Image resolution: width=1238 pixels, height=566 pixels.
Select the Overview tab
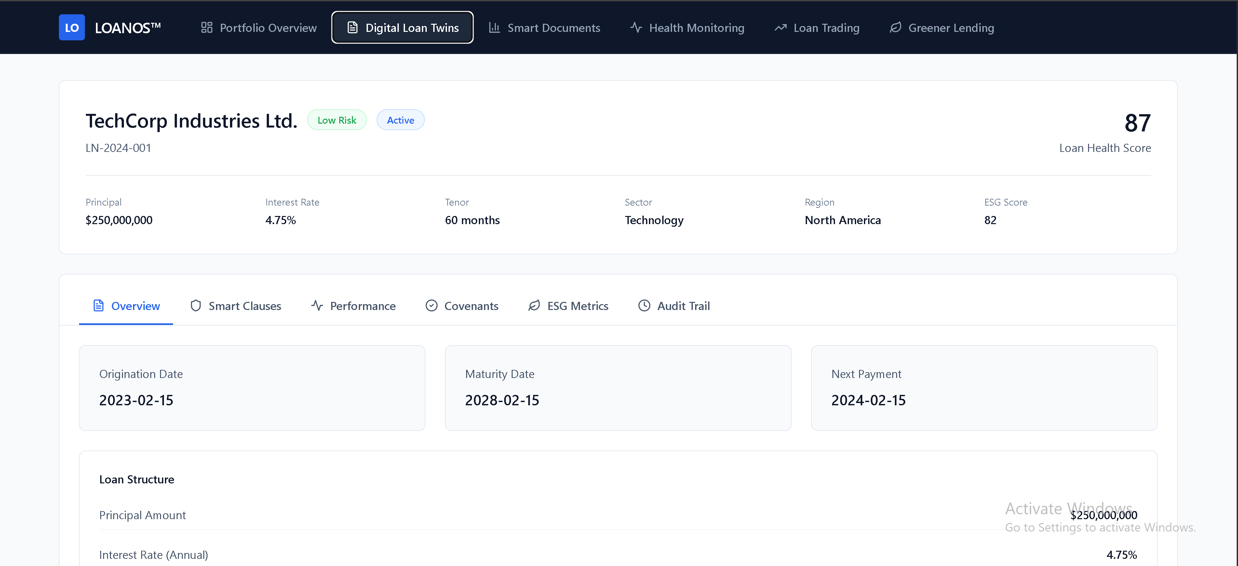[x=126, y=305]
